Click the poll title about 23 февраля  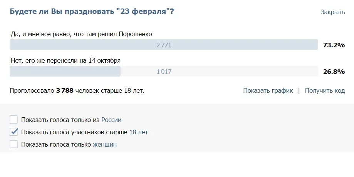point(91,12)
